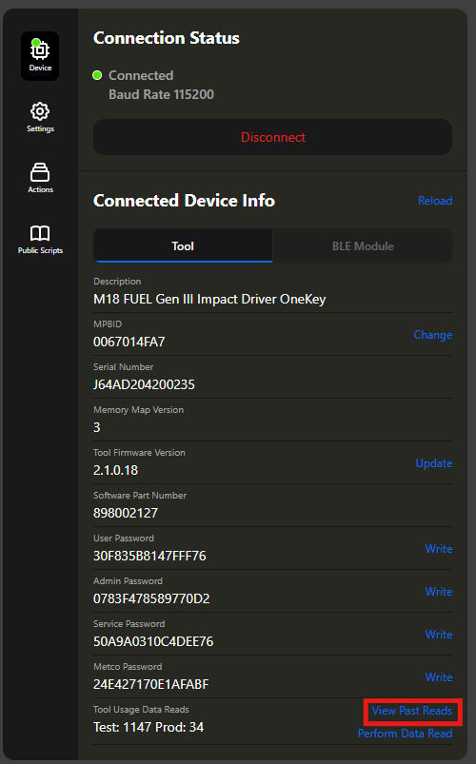The width and height of the screenshot is (476, 764).
Task: Write the User Password
Action: tap(439, 549)
